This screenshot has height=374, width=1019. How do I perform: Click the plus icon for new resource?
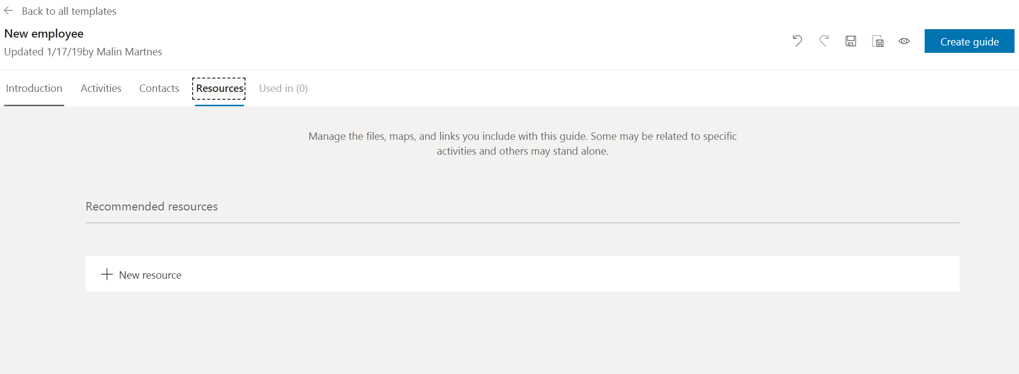tap(107, 274)
